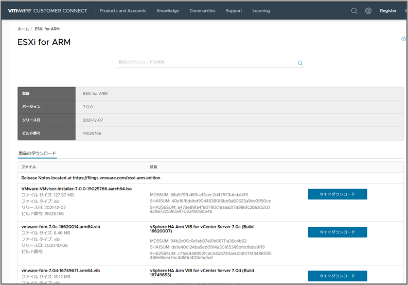The width and height of the screenshot is (408, 285).
Task: Click file name vmware-fdm-7.0d-16749671.arm64.vib
Action: point(61,271)
